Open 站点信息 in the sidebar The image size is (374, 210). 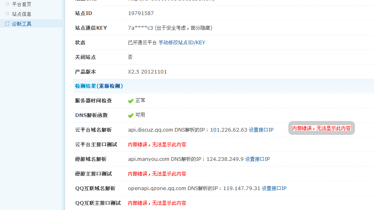tap(22, 14)
